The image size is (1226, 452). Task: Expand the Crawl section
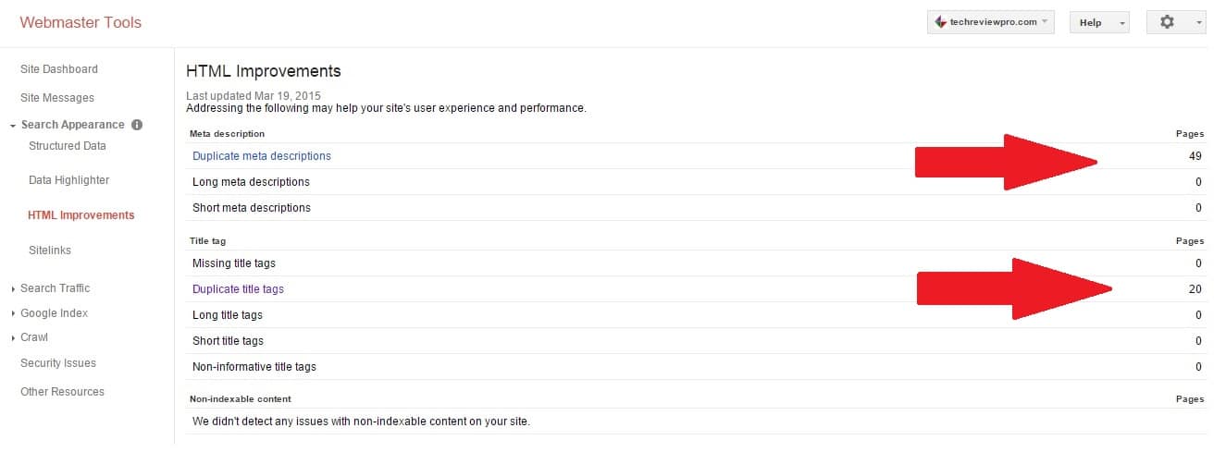click(34, 337)
